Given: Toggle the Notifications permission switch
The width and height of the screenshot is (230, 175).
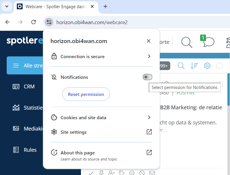Looking at the screenshot, I should (148, 77).
